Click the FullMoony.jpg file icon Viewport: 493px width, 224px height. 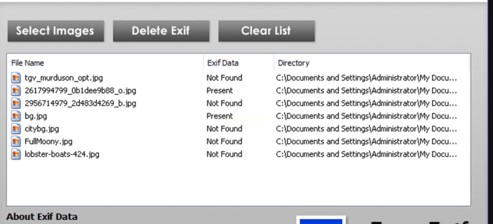point(16,141)
